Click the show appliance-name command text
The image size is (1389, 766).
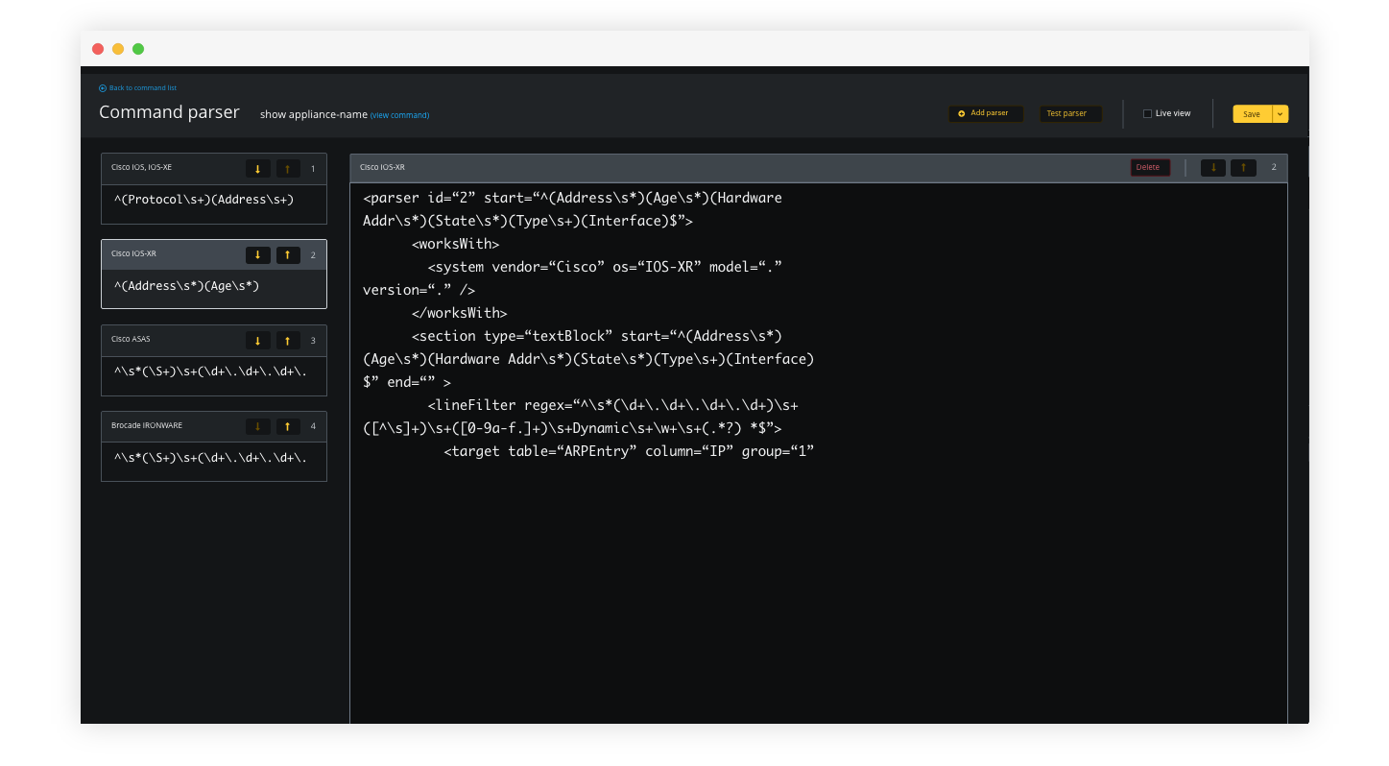coord(314,114)
